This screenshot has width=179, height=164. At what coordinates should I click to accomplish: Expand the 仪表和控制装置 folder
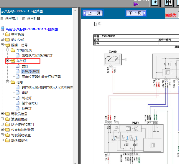click(x=2, y=130)
